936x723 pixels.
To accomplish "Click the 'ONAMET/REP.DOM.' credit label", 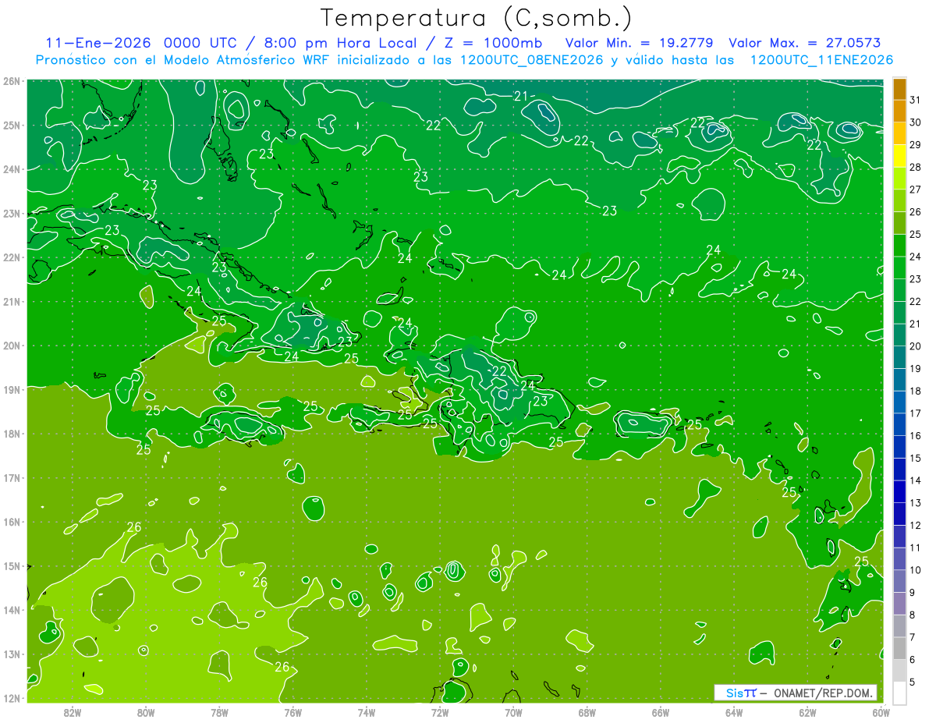I will [x=821, y=693].
